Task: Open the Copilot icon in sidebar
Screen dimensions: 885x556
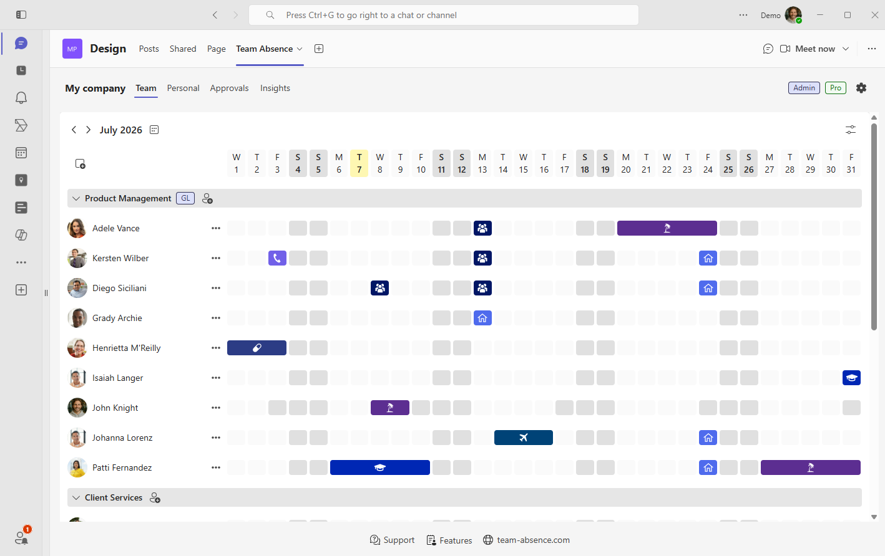Action: click(x=21, y=235)
